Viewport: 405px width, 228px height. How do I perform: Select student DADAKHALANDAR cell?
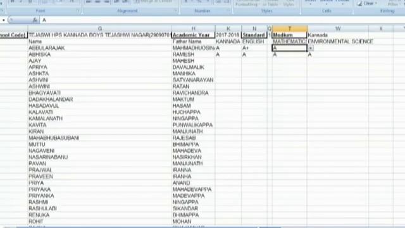[x=100, y=99]
